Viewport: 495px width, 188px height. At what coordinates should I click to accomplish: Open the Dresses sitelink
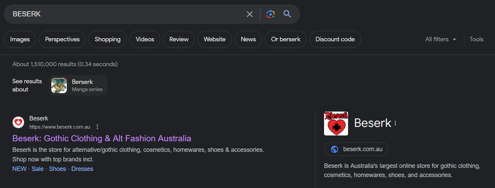point(82,169)
